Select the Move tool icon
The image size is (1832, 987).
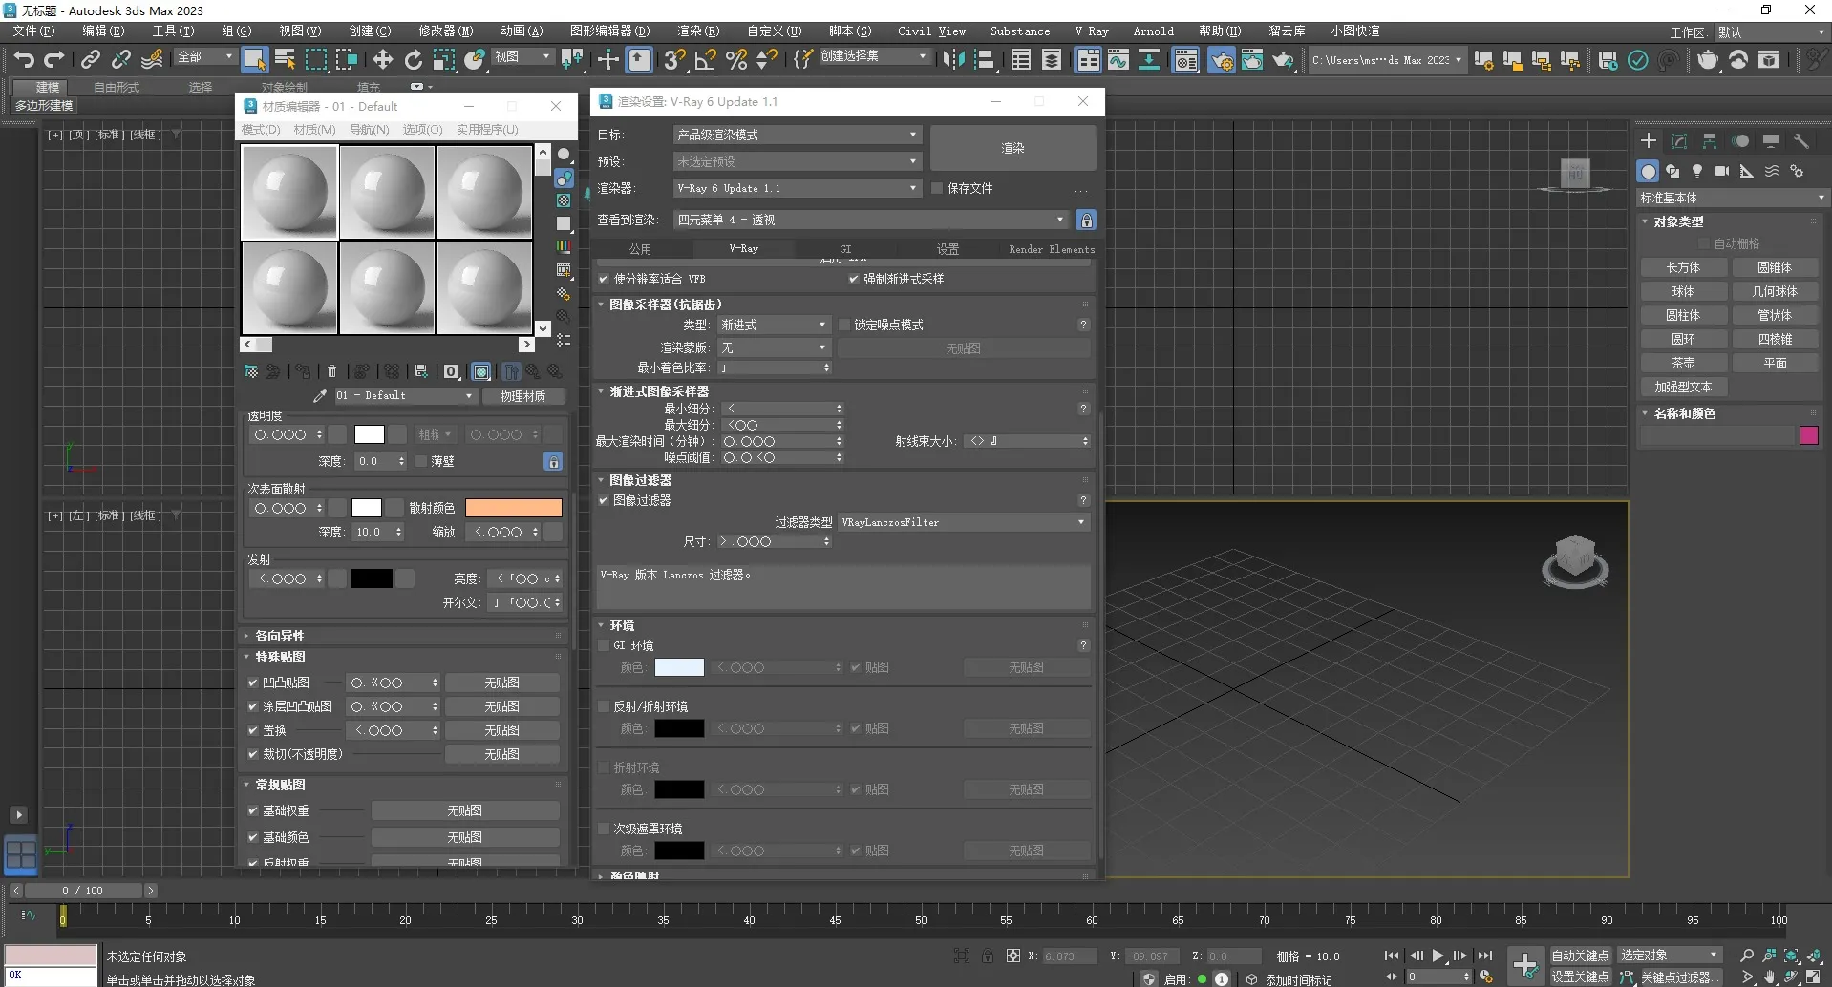(382, 60)
